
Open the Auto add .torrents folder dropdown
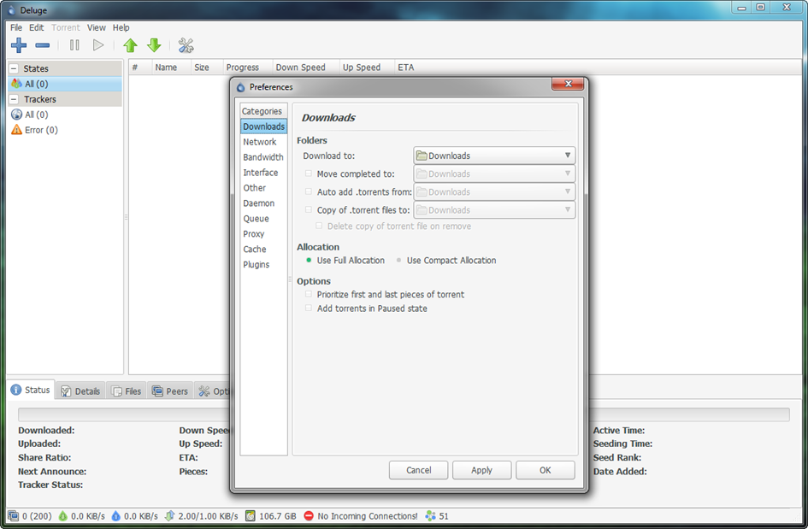tap(494, 191)
